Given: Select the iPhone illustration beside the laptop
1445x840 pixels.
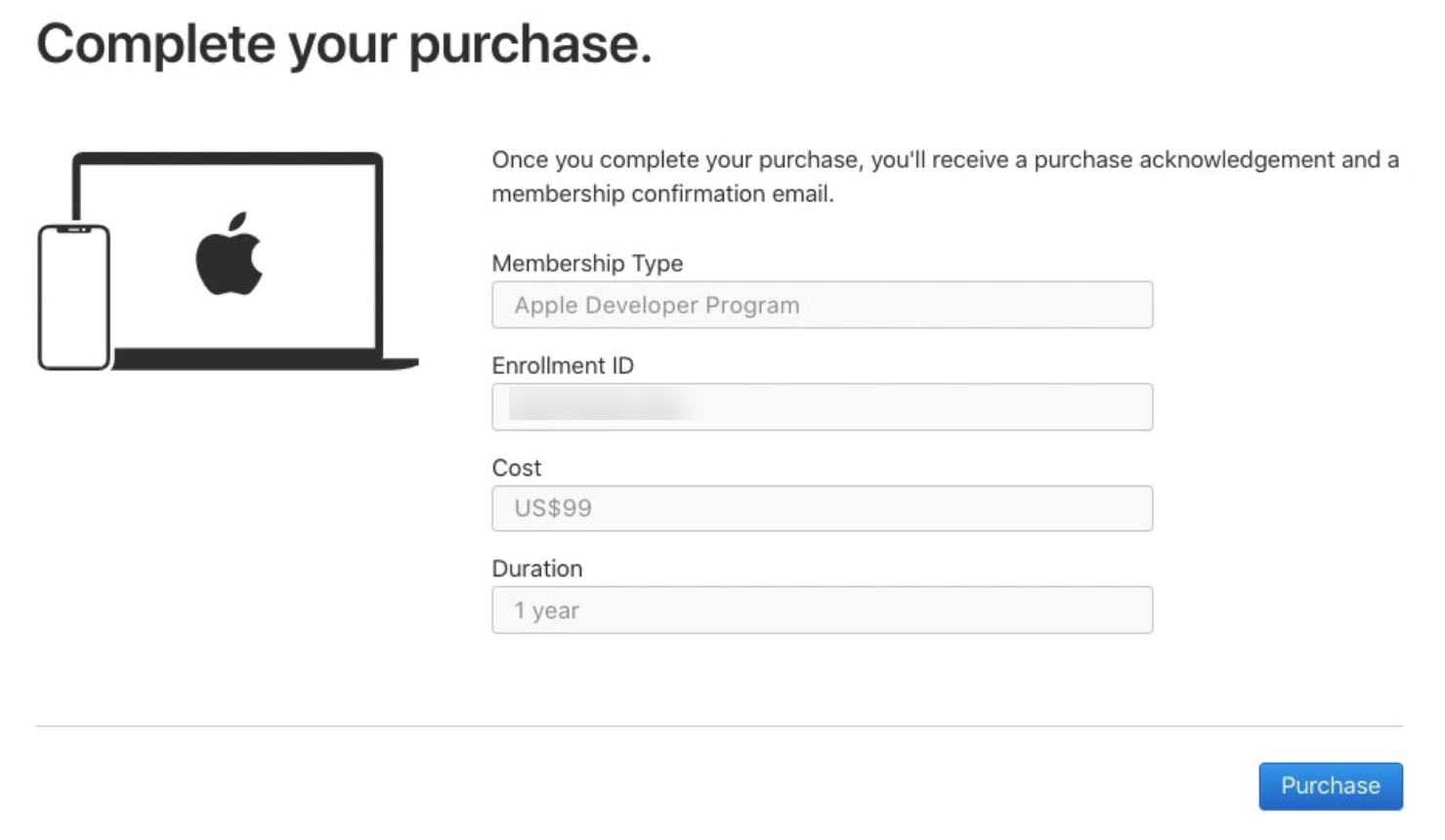Looking at the screenshot, I should tap(74, 297).
